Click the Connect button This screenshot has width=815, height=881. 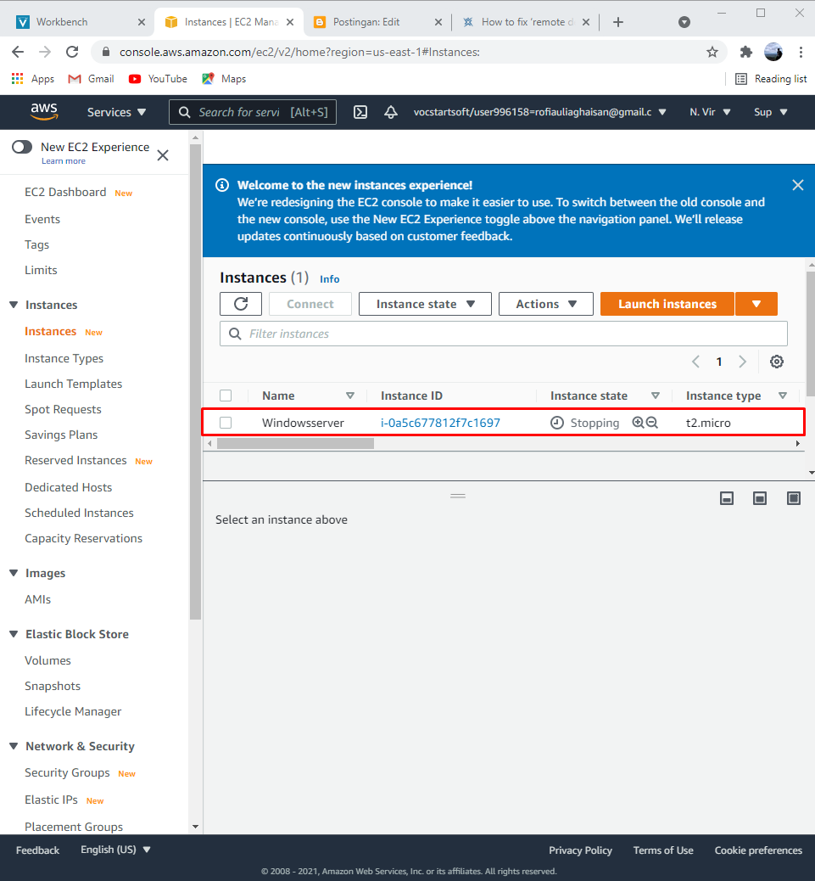pyautogui.click(x=310, y=304)
